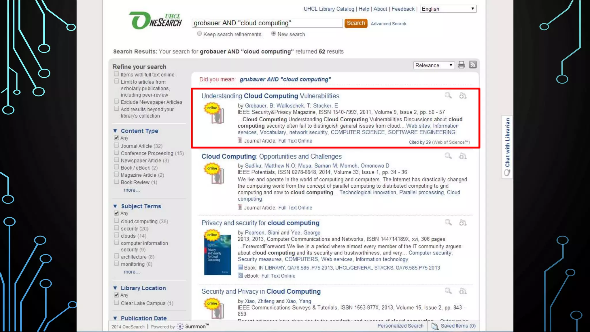The height and width of the screenshot is (332, 590).
Task: Open the Saved Items folder icon
Action: point(435,326)
